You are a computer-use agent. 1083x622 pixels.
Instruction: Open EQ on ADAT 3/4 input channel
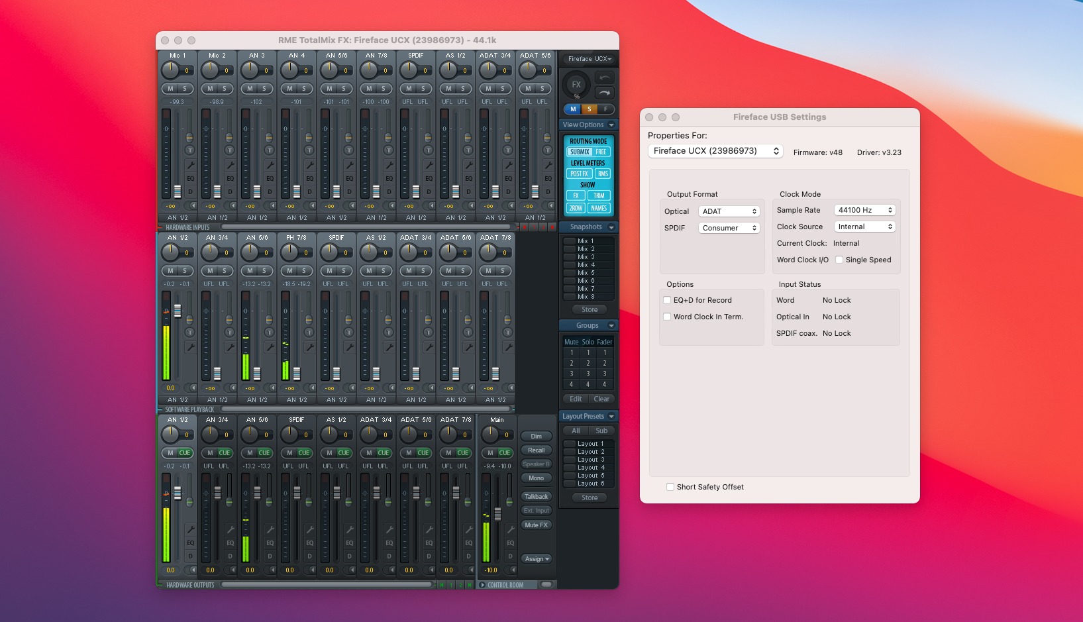point(508,179)
